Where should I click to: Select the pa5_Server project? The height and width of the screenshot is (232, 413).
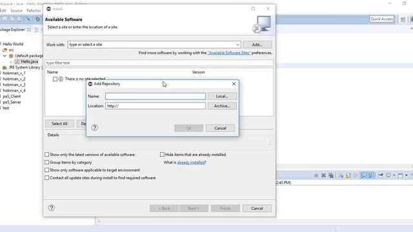tap(12, 102)
